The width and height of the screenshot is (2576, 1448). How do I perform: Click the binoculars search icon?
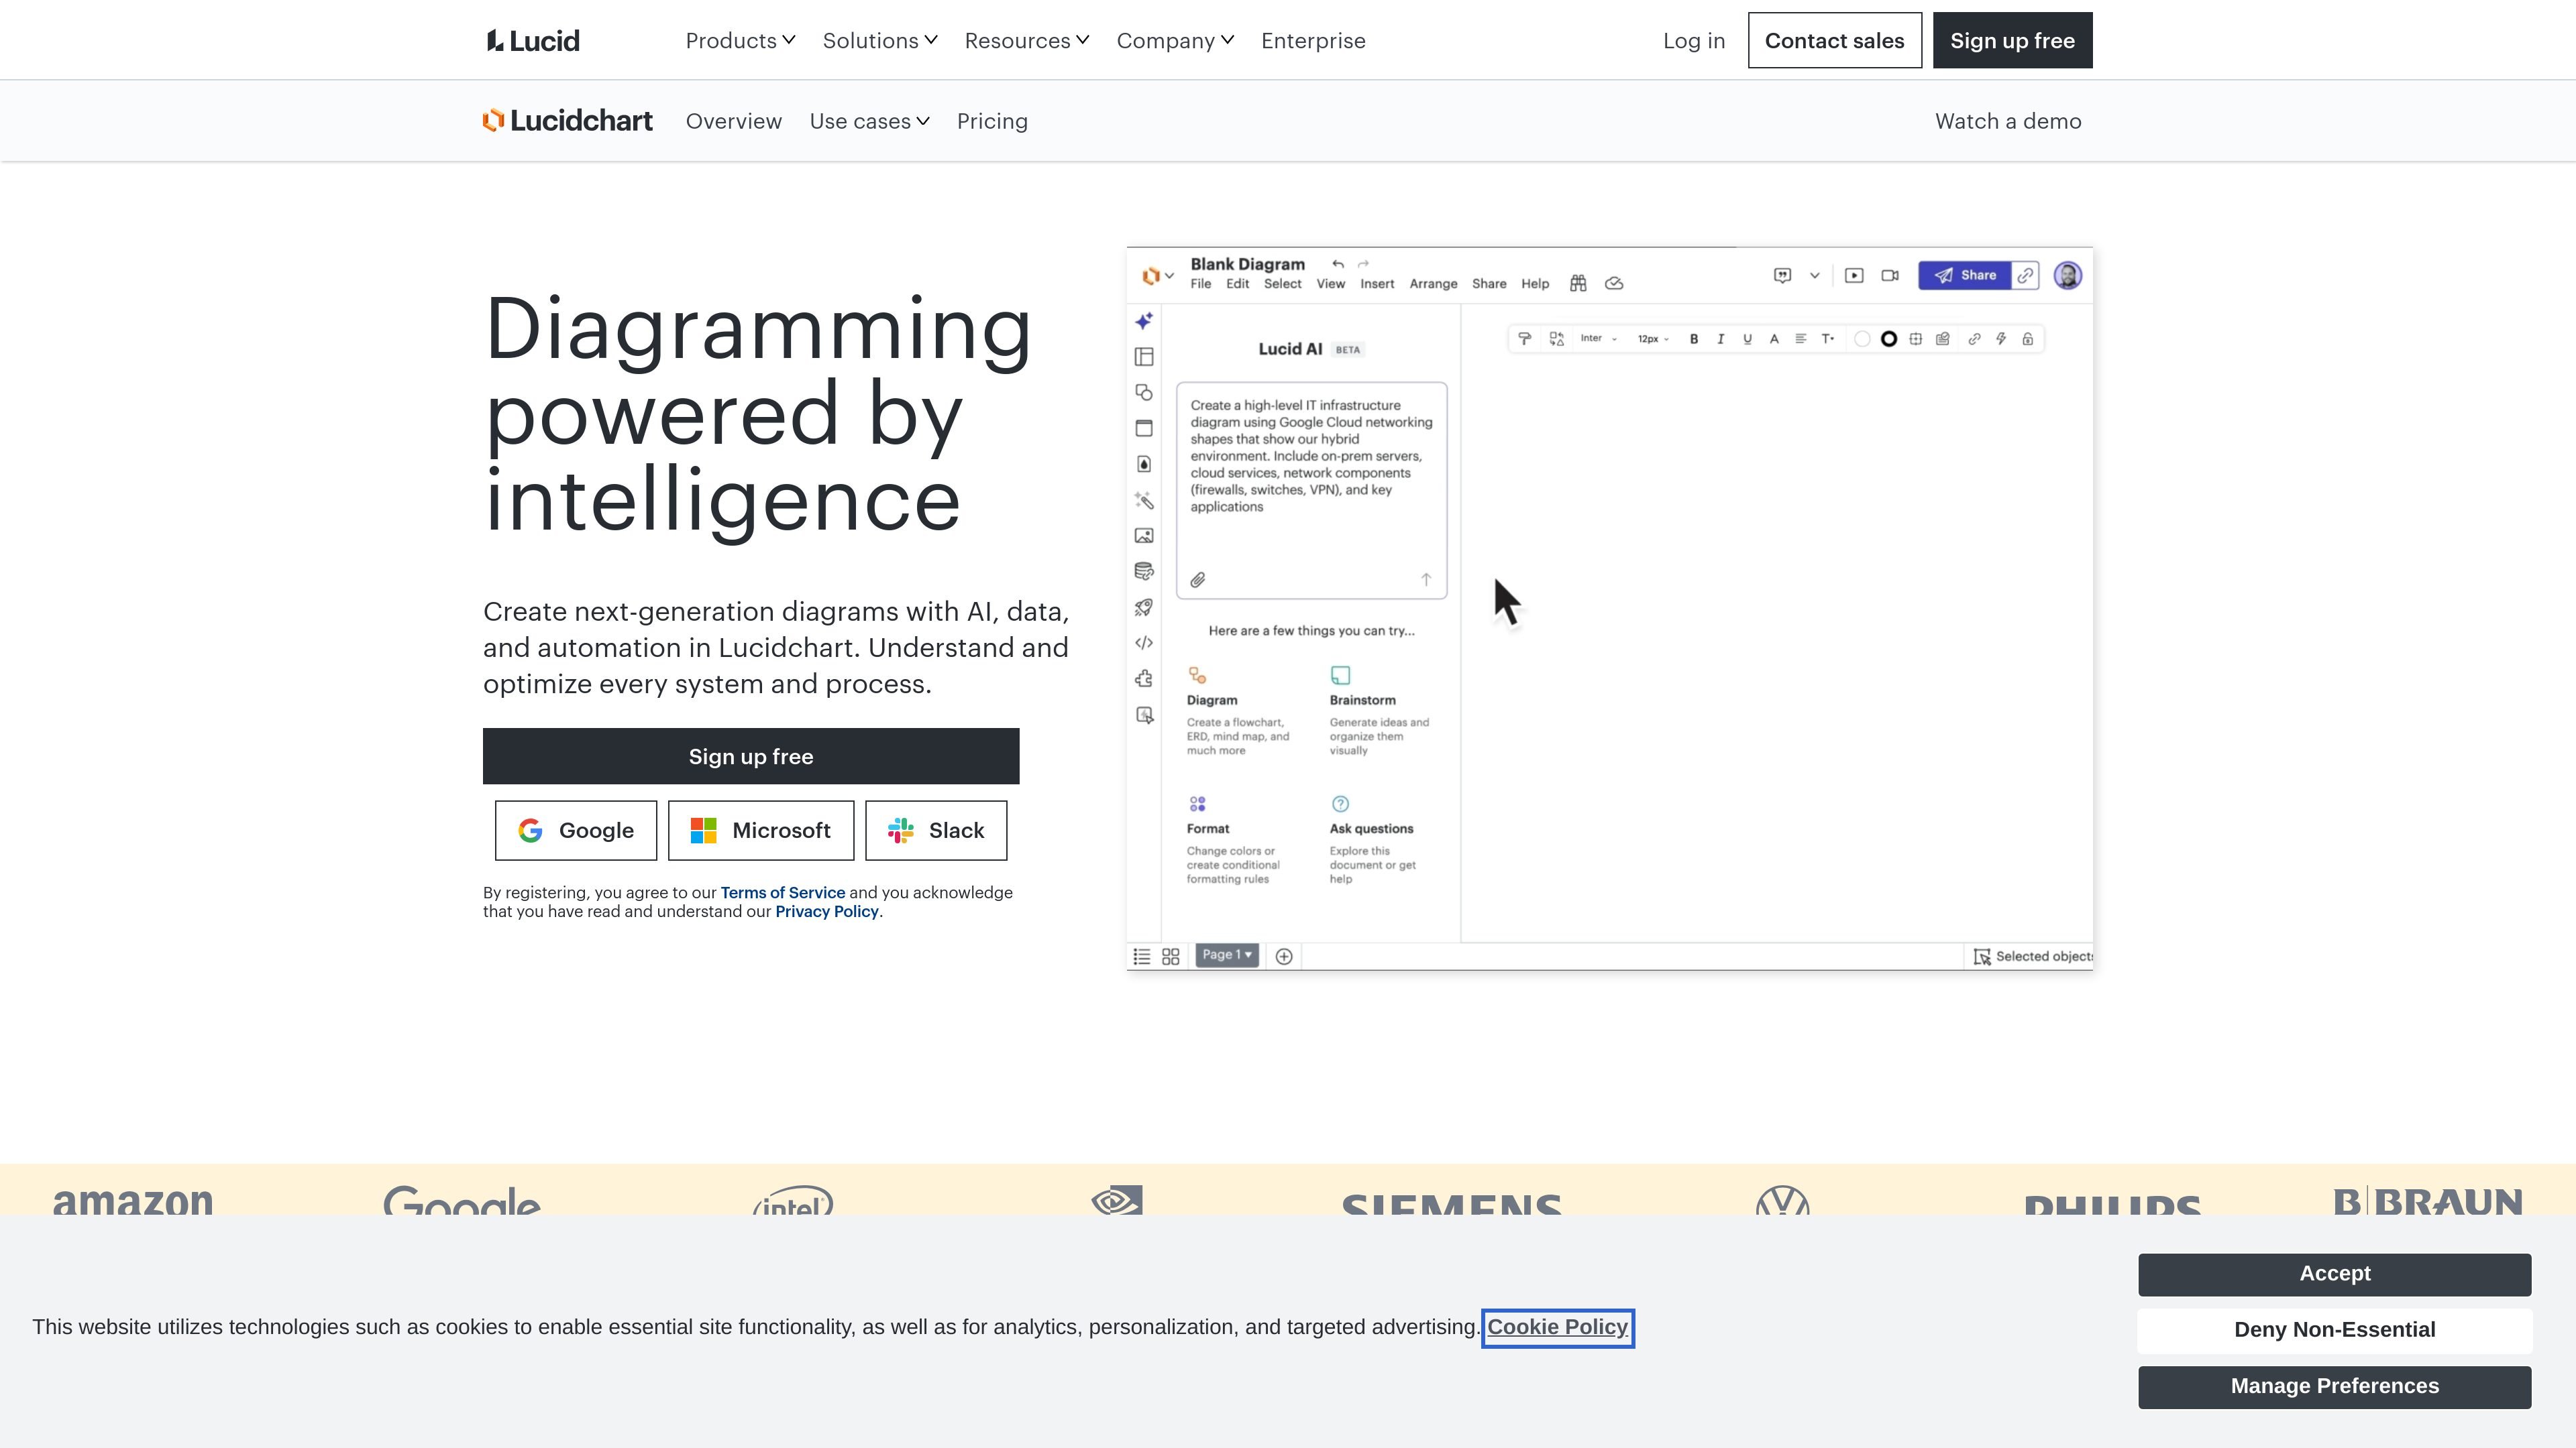coord(1578,284)
